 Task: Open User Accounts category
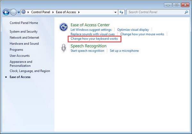pos(20,56)
